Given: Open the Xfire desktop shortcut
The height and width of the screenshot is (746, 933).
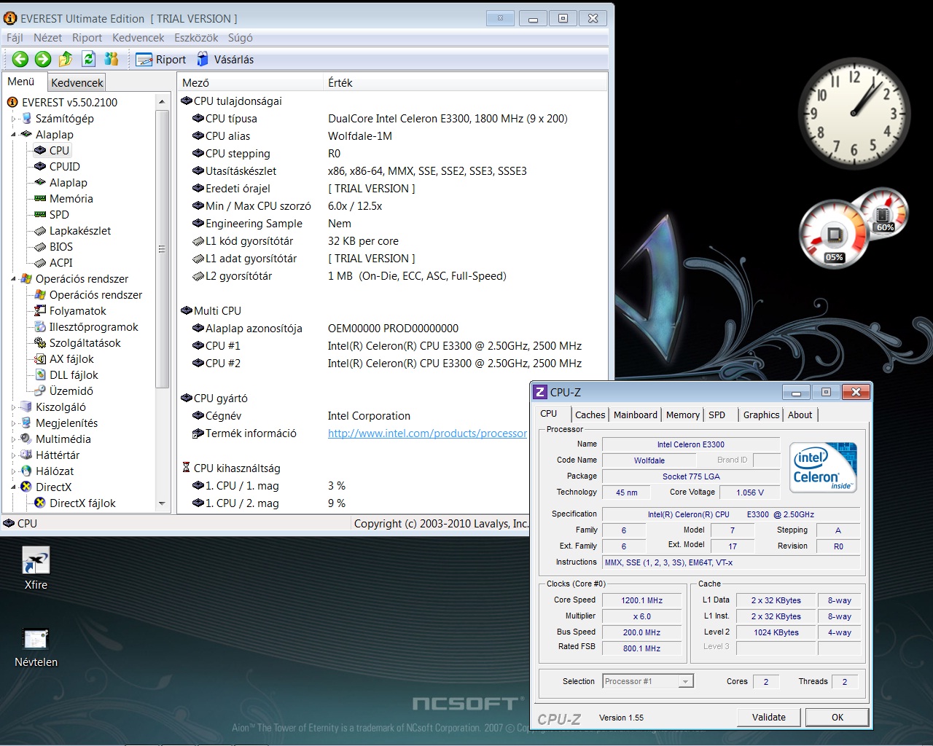Looking at the screenshot, I should click(36, 568).
